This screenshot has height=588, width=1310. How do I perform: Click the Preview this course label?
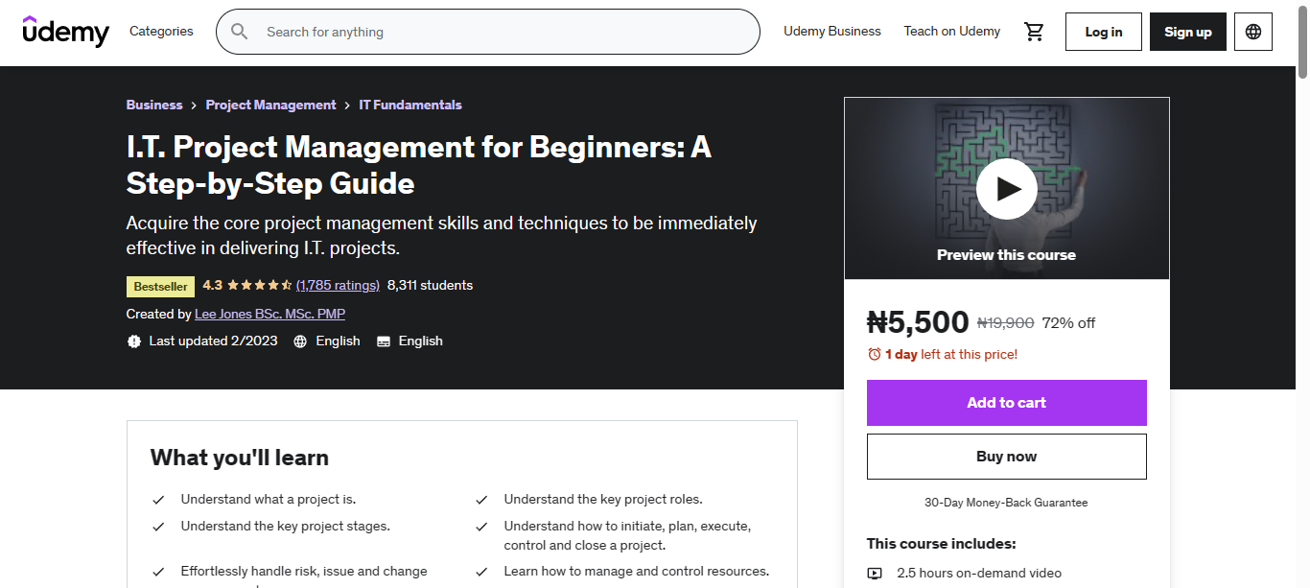(x=1007, y=255)
